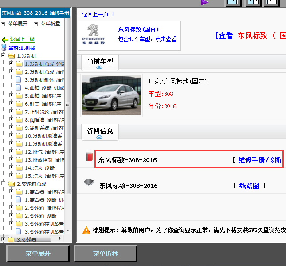Expand the 1.发动机总成-诊断 folder
Image resolution: width=286 pixels, height=266 pixels.
coord(12,63)
